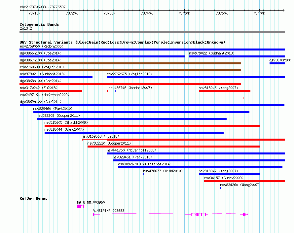Click the DGV Structural Variants track title
This screenshot has height=233, width=294.
123,42
